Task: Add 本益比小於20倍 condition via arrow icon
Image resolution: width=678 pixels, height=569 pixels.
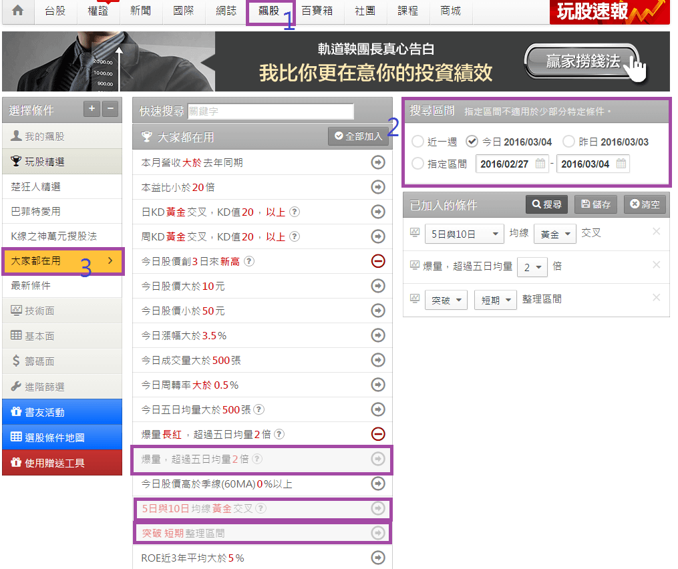Action: 378,187
